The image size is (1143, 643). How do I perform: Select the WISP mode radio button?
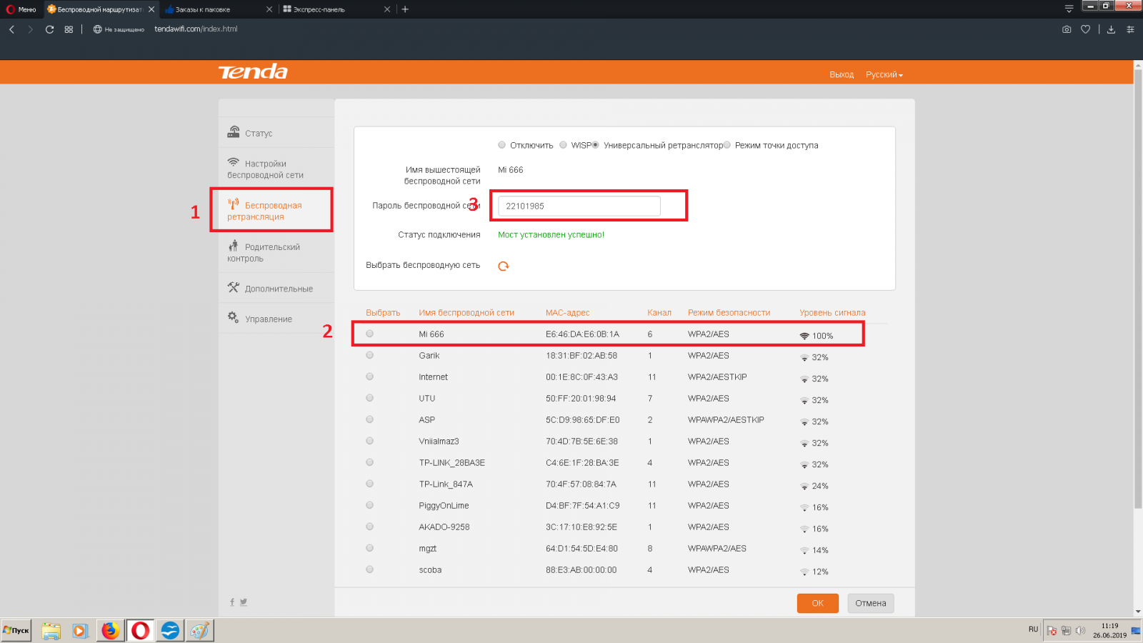[x=563, y=145]
